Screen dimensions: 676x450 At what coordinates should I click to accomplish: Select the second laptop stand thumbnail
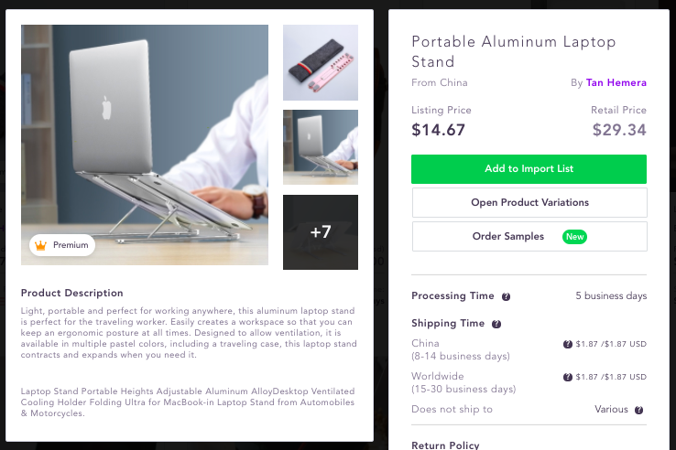[321, 147]
